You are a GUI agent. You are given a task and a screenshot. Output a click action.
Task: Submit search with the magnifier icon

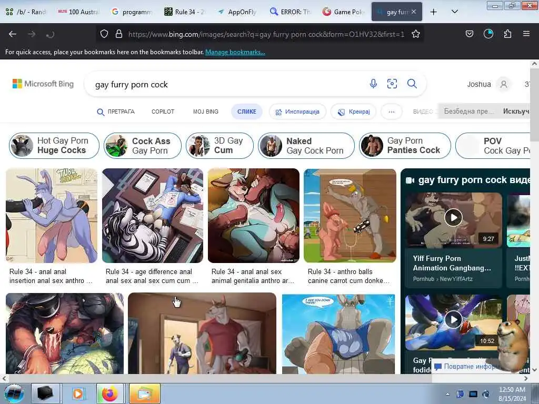click(412, 84)
